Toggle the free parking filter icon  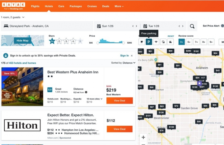point(149,42)
